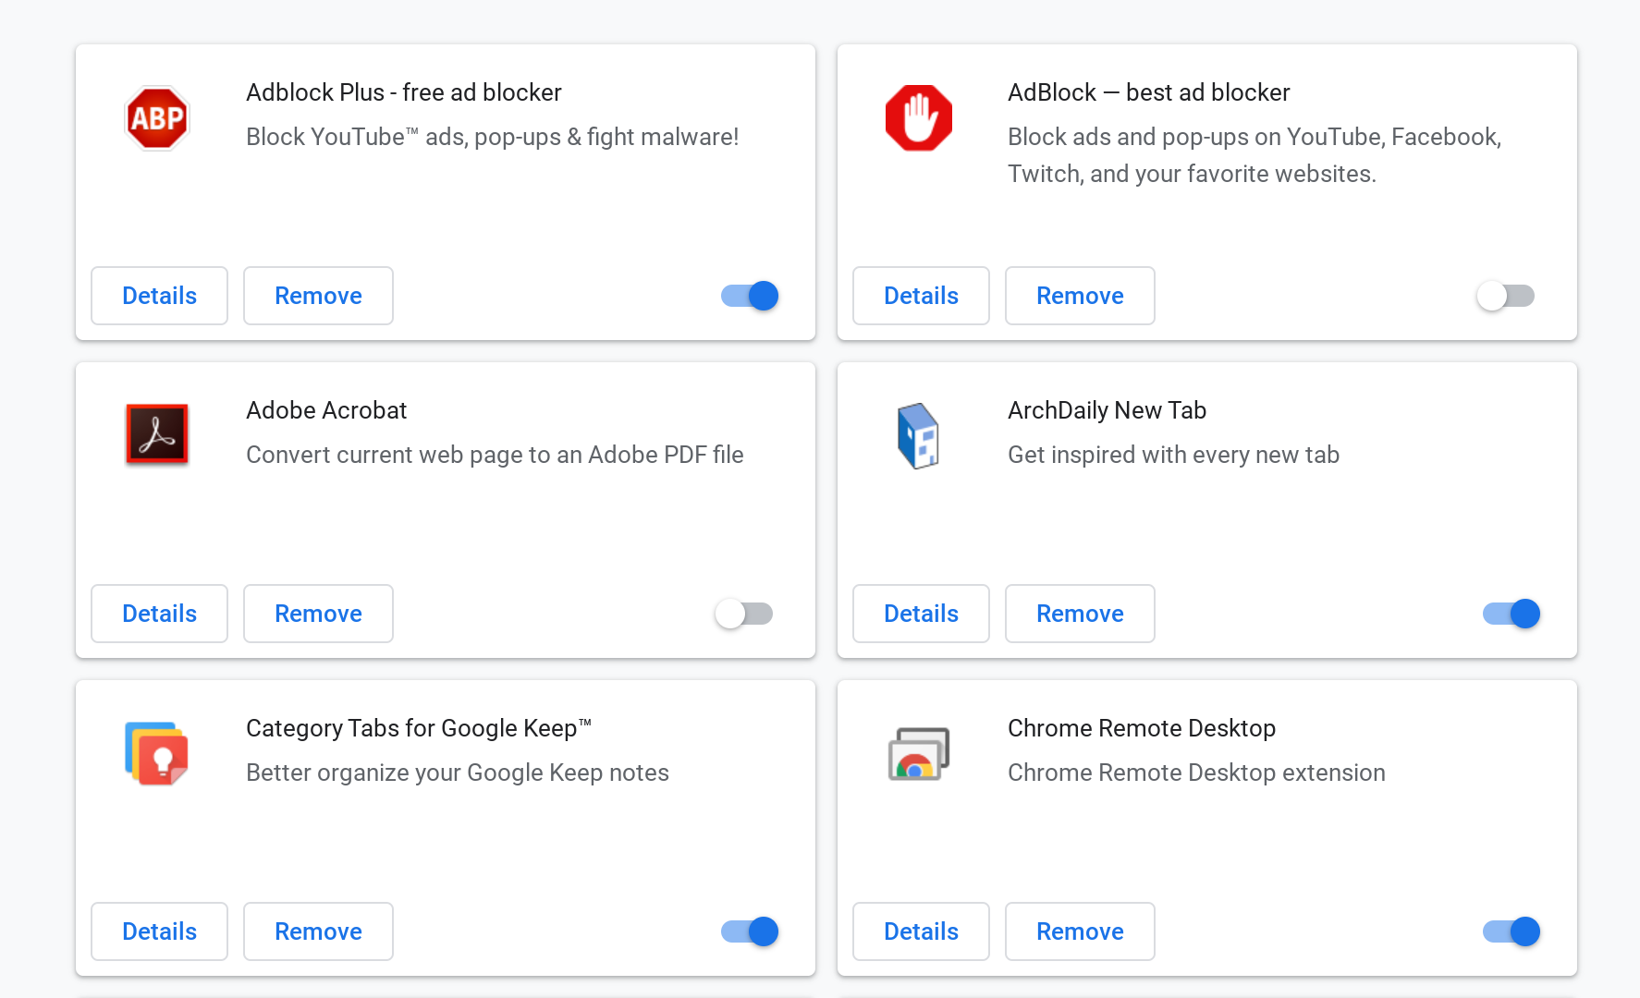Viewport: 1640px width, 998px height.
Task: View Details of Chrome Remote Desktop
Action: tap(920, 931)
